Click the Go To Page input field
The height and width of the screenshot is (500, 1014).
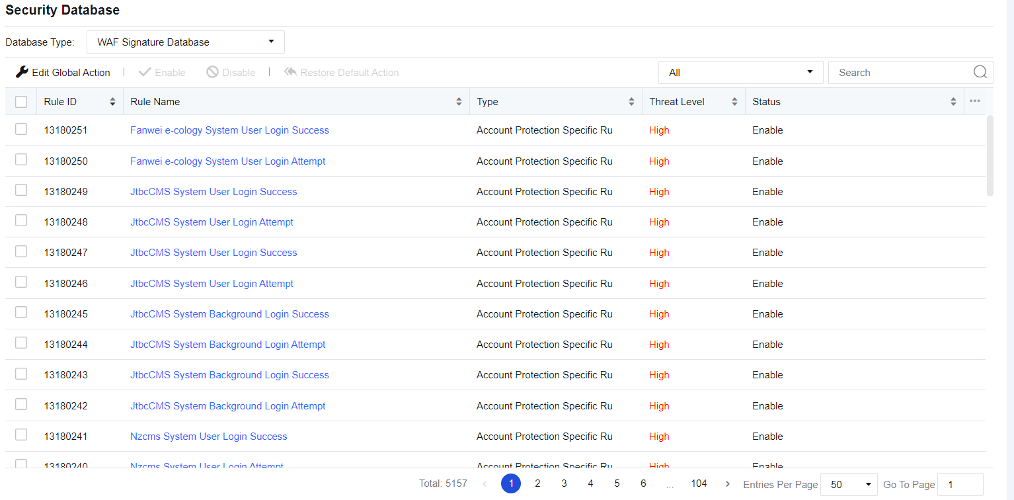960,485
